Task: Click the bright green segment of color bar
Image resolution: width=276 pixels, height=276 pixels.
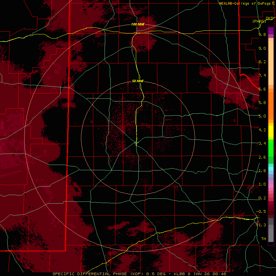Action: click(271, 148)
